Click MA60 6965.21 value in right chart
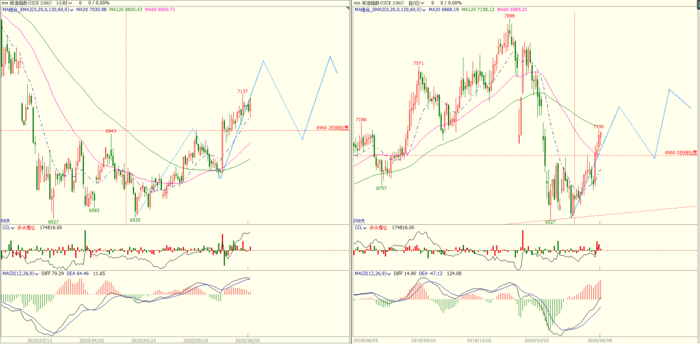 (513, 9)
